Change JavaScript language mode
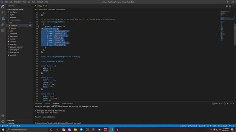Screen dimensions: 236x132 point(222,126)
